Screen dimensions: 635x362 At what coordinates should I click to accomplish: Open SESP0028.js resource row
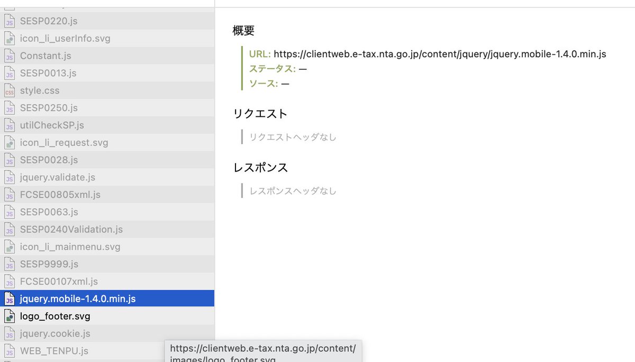[x=107, y=160]
